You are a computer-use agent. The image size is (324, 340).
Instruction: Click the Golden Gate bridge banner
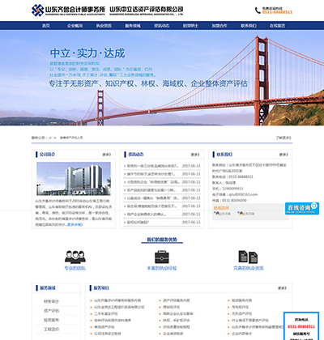click(162, 78)
